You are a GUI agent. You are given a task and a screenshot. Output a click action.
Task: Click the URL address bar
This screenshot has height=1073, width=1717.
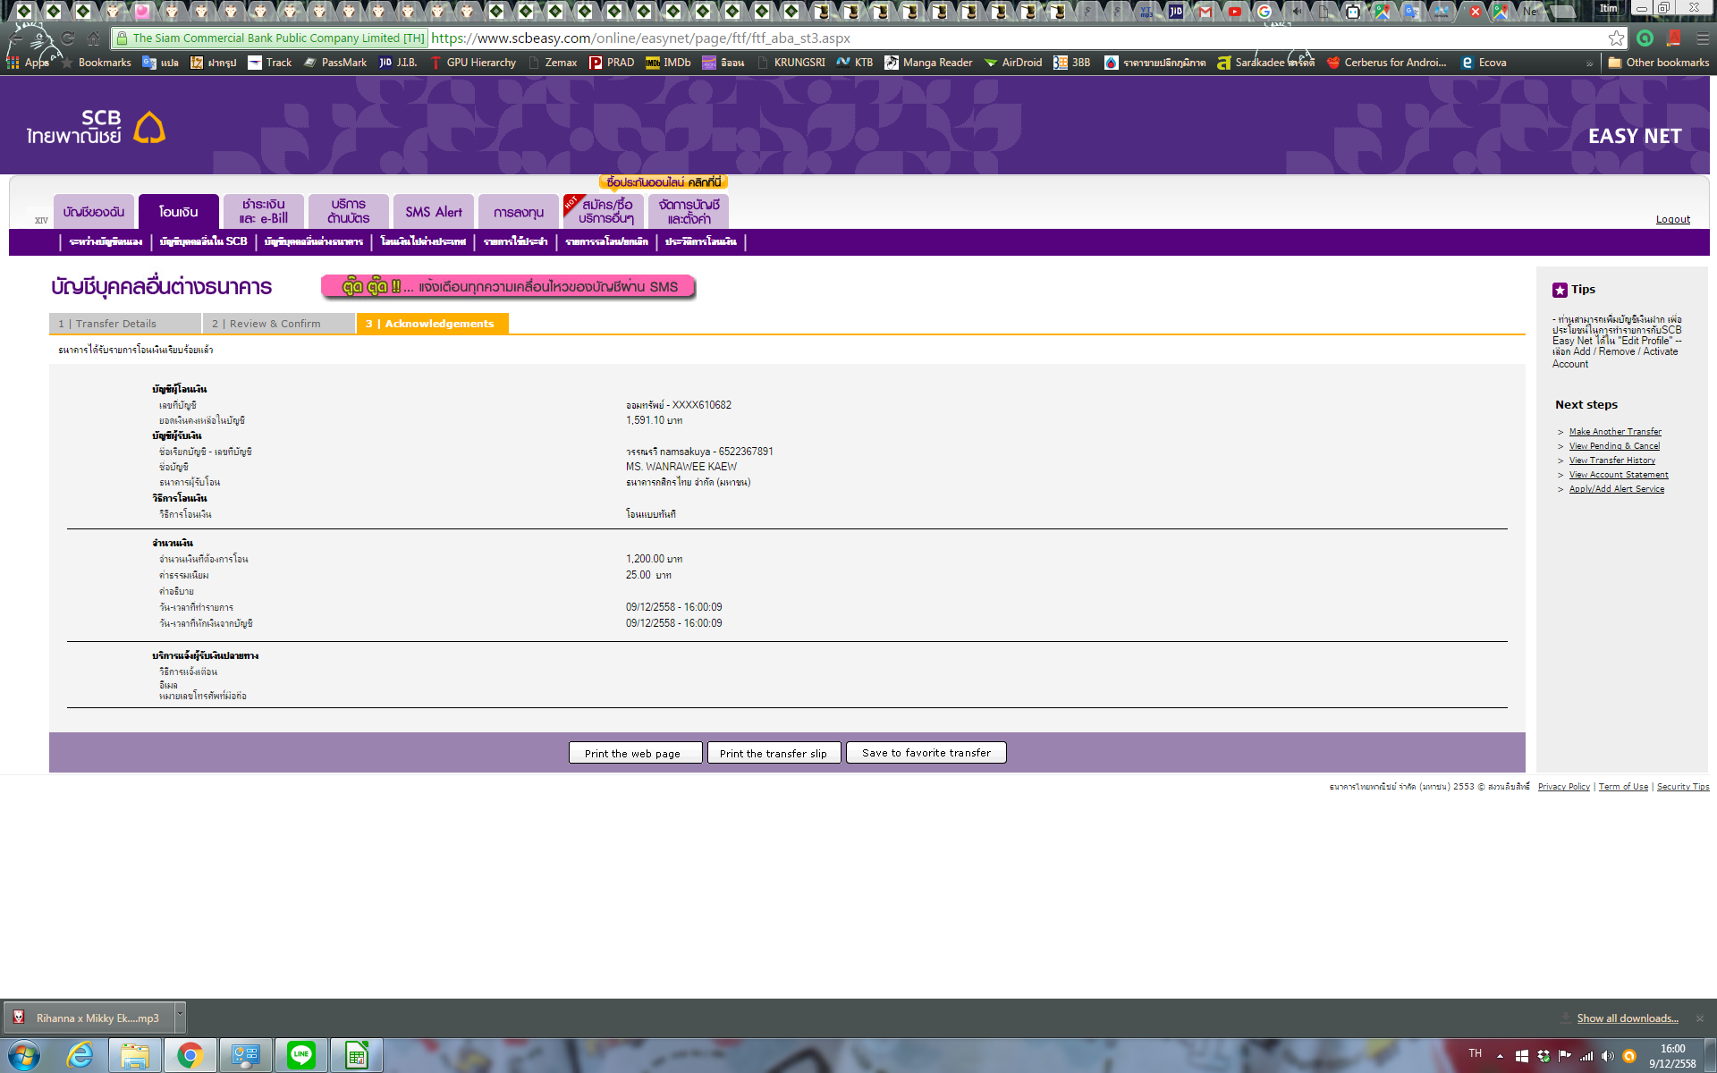[984, 38]
